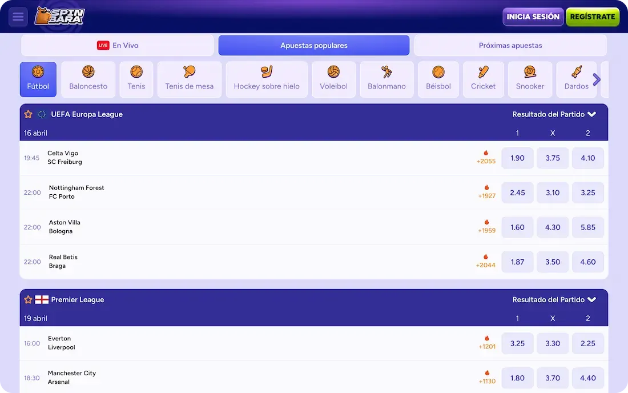Switch to the En Vivo tab
Viewport: 628px width, 393px height.
tap(118, 46)
